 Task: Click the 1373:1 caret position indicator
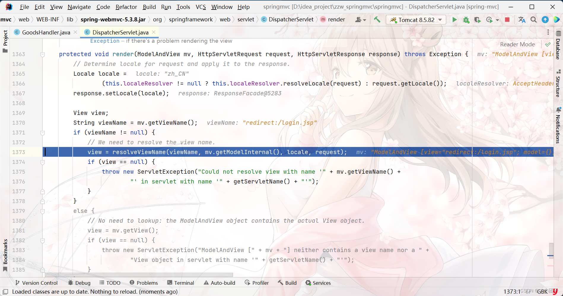coord(512,292)
